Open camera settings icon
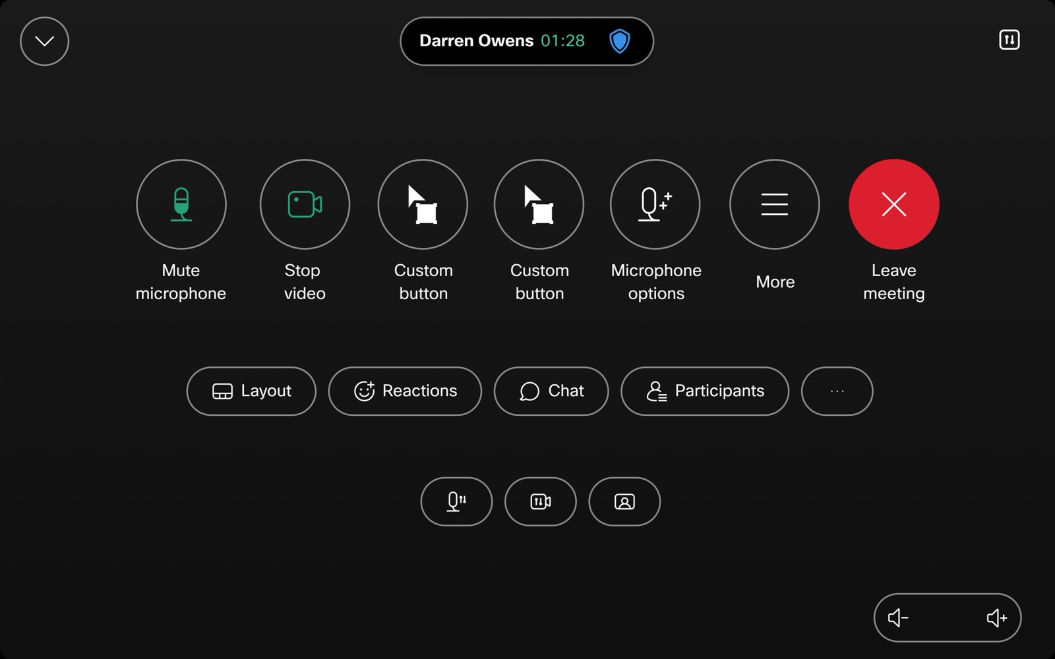Viewport: 1055px width, 659px height. tap(541, 501)
